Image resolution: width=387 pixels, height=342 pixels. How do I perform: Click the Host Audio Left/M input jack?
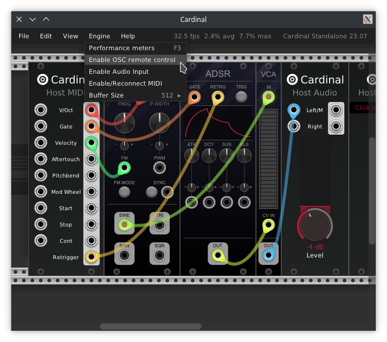click(293, 110)
